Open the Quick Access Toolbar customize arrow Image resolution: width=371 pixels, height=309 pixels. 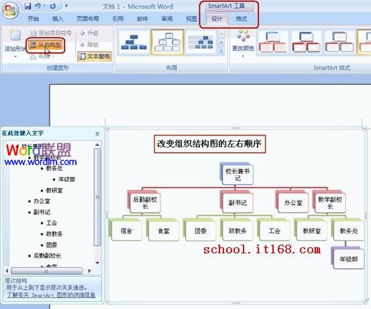66,5
